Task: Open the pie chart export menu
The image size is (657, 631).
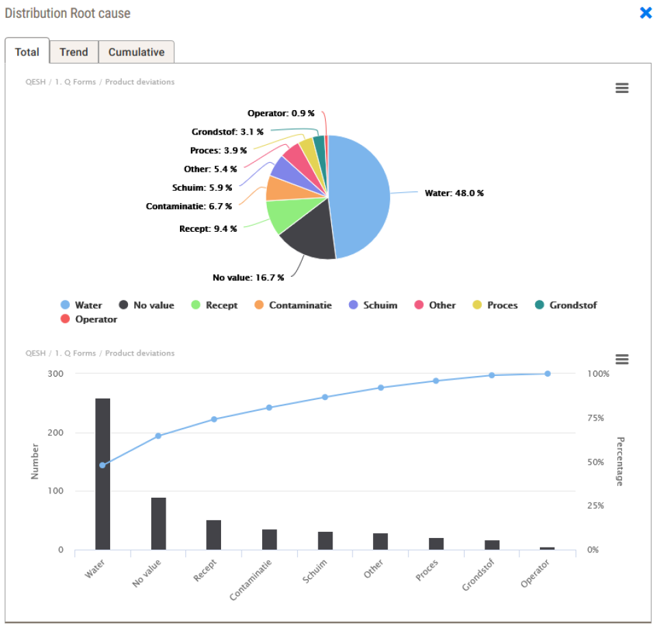Action: pos(621,88)
